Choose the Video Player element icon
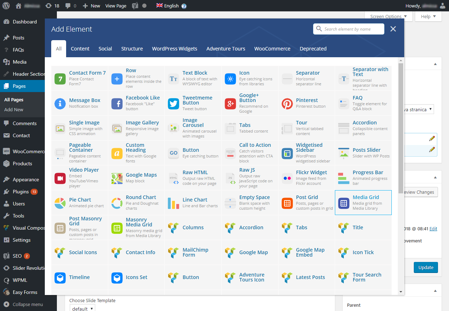Screen dimensions: 449x311 point(60,178)
